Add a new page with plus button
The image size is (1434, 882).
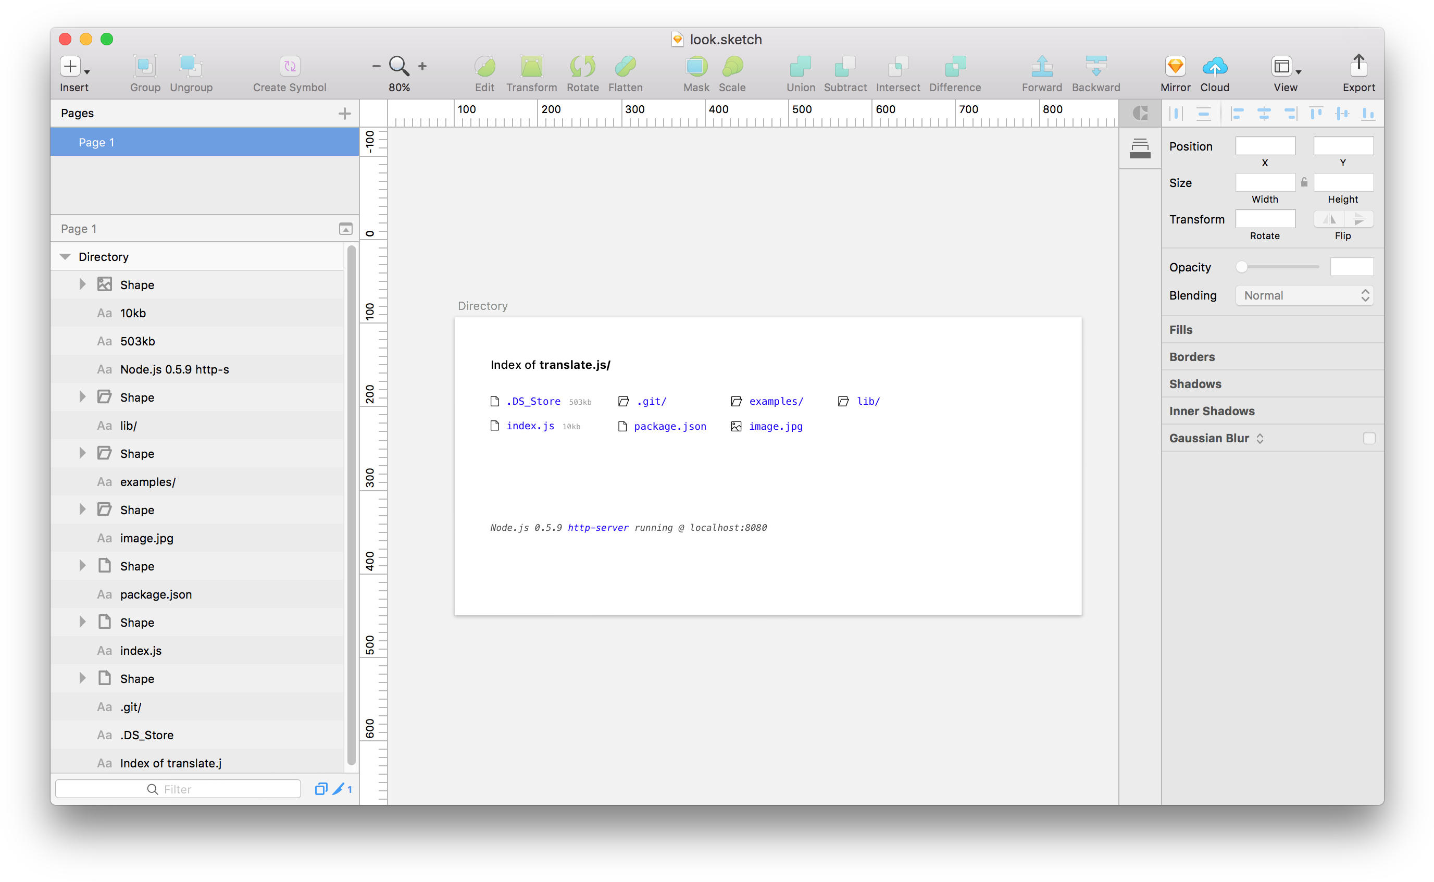(345, 113)
